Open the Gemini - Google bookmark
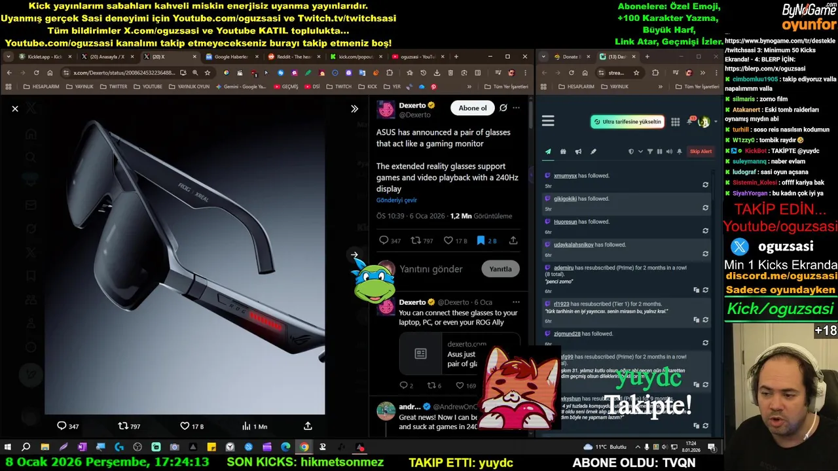838x471 pixels. (x=241, y=86)
